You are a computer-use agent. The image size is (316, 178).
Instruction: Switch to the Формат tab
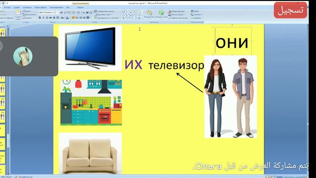coord(80,7)
